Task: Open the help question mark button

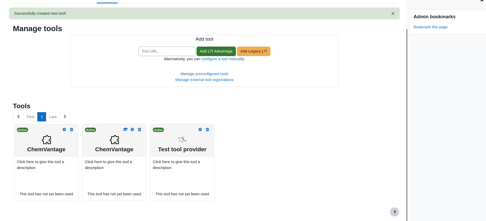Action: click(395, 212)
